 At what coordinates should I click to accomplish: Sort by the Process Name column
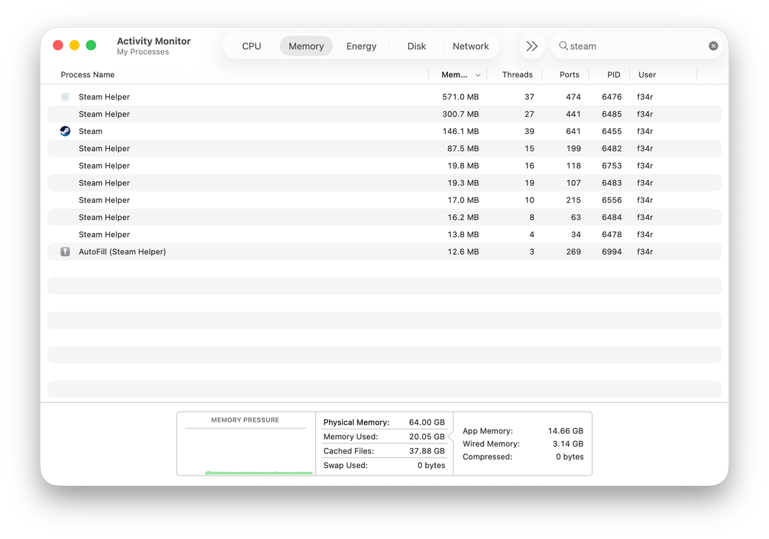(88, 75)
